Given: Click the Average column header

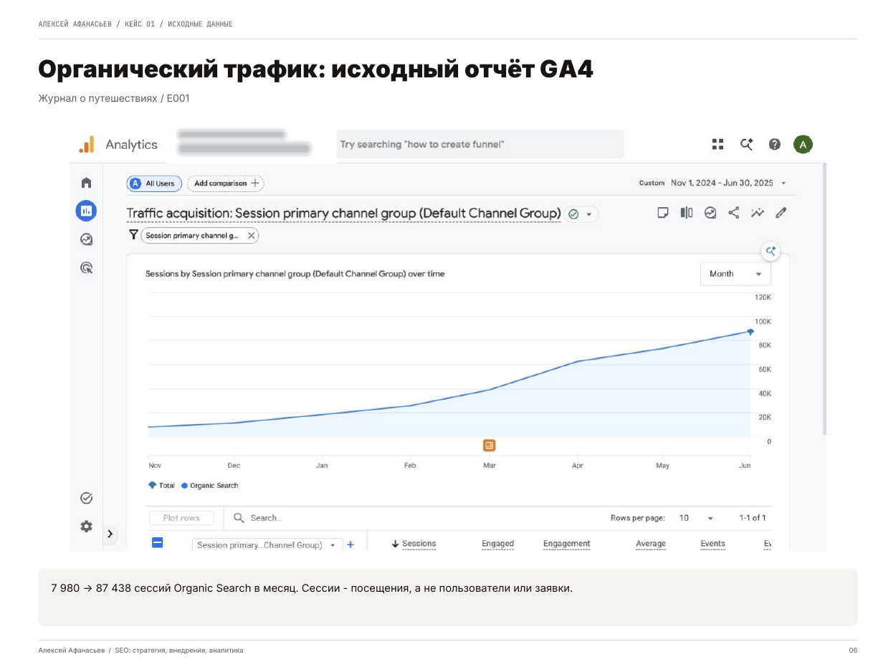Looking at the screenshot, I should 651,544.
